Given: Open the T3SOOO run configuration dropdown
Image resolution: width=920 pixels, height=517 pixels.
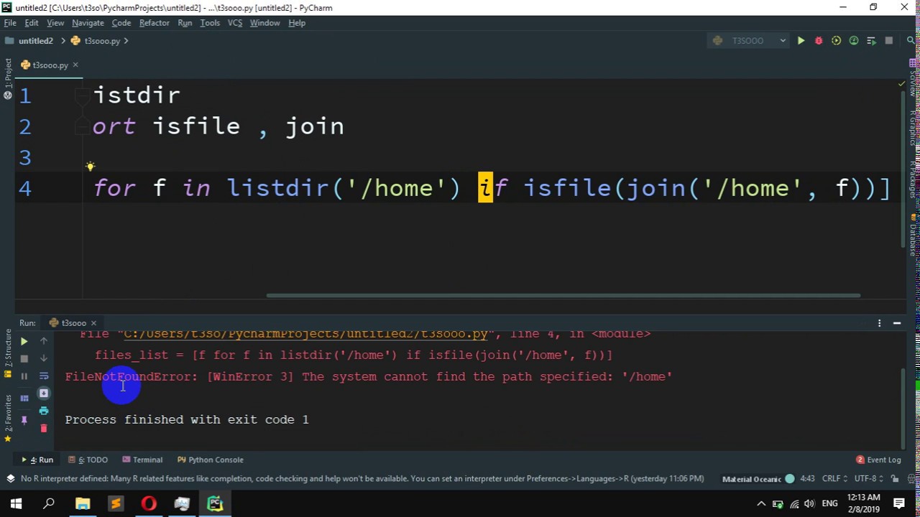Looking at the screenshot, I should 748,41.
